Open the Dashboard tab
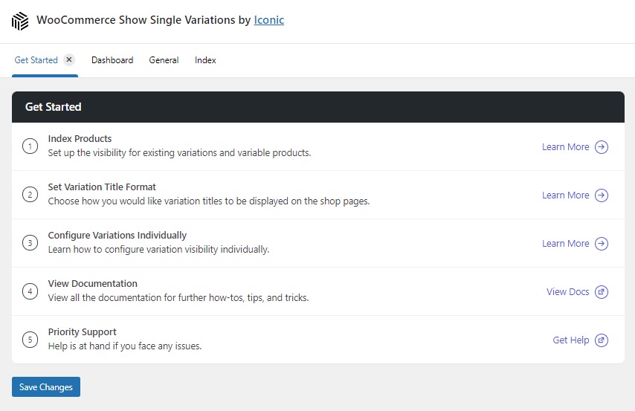The width and height of the screenshot is (635, 411). click(112, 60)
